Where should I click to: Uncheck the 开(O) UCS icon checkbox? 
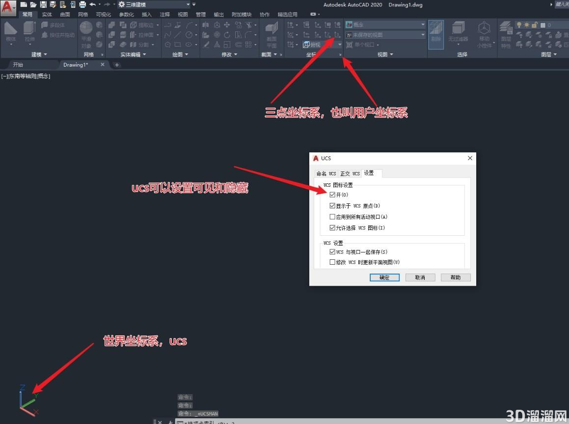coord(332,195)
